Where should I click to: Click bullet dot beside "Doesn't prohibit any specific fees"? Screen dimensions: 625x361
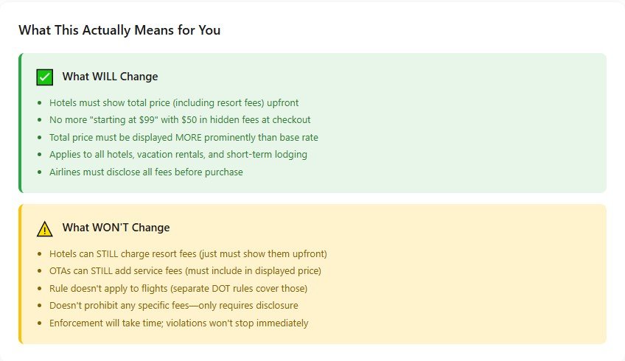39,306
